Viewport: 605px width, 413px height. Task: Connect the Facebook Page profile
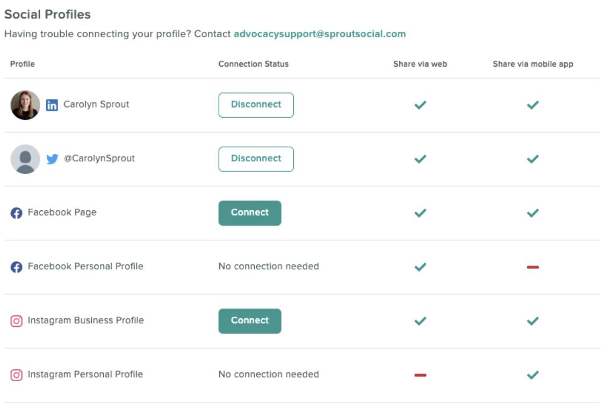250,213
